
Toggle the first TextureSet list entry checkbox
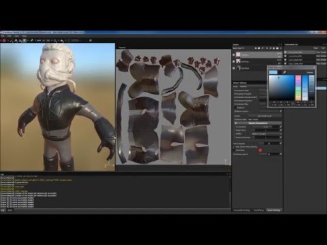point(285,52)
